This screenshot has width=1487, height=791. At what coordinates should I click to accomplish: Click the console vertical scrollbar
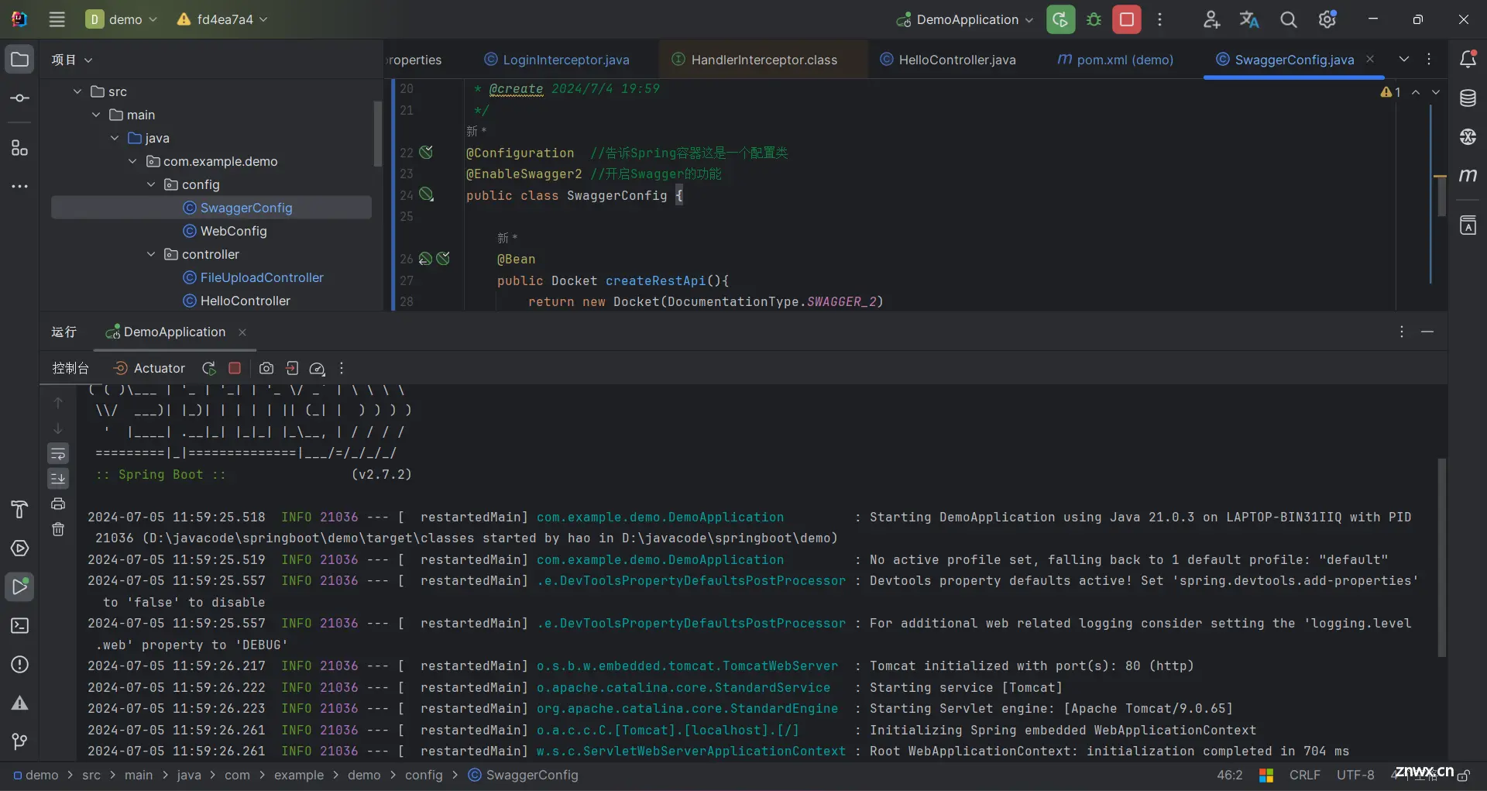pyautogui.click(x=1441, y=558)
